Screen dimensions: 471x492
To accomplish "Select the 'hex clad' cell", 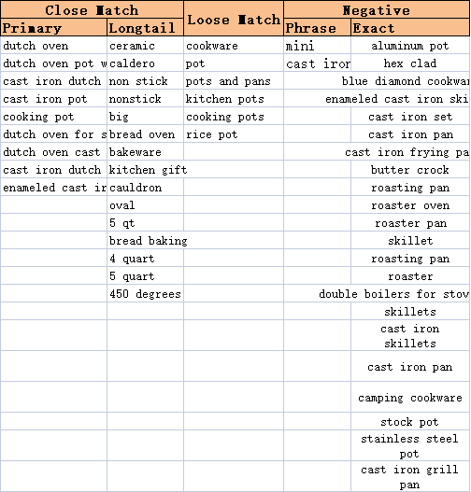I will 410,63.
